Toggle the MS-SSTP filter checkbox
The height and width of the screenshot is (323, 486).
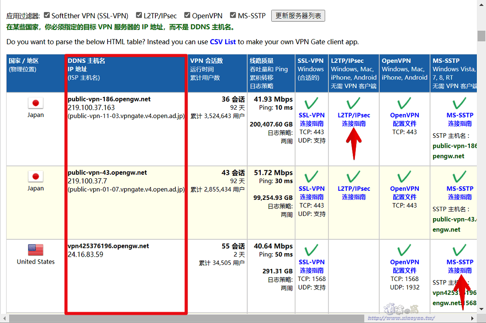(233, 15)
